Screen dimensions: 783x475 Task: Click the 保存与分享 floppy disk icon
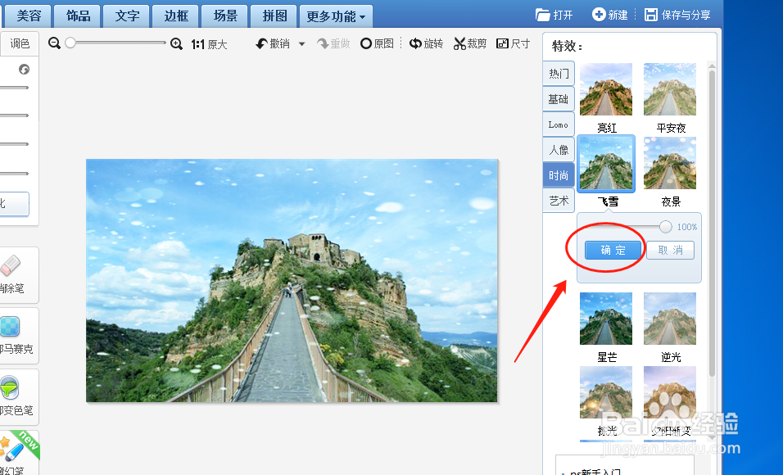click(x=650, y=15)
